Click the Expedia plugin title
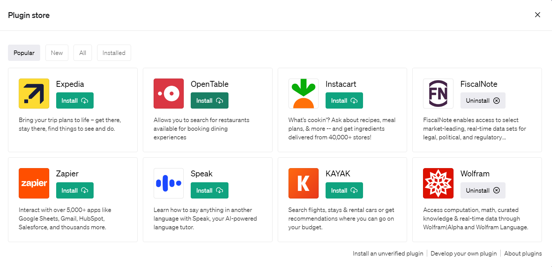The width and height of the screenshot is (552, 267). coord(70,84)
